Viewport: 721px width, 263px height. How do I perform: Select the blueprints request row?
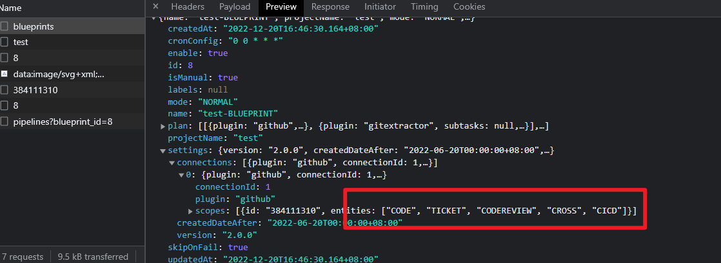(72, 26)
